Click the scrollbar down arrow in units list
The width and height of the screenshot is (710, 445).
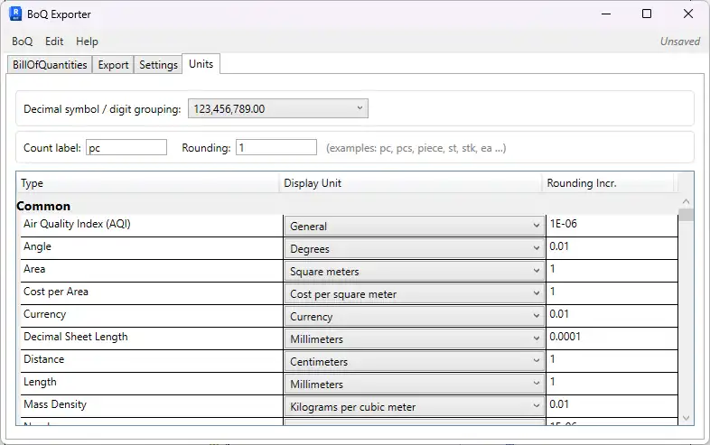point(687,417)
